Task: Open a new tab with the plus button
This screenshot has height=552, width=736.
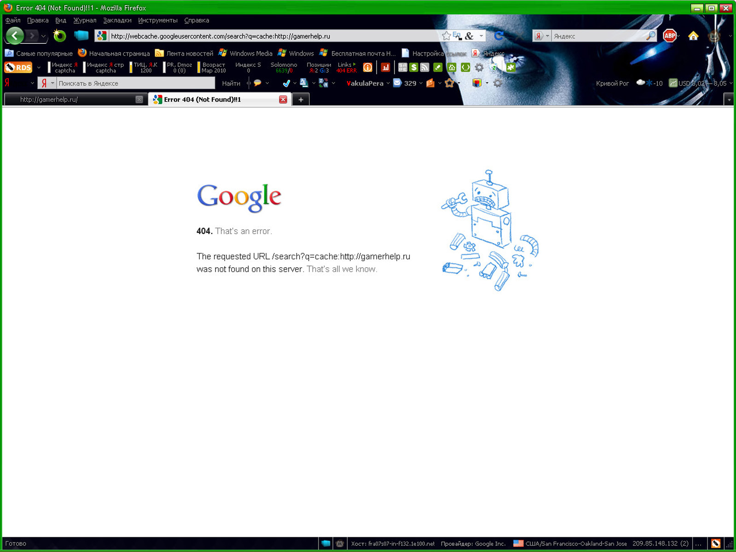Action: point(301,99)
